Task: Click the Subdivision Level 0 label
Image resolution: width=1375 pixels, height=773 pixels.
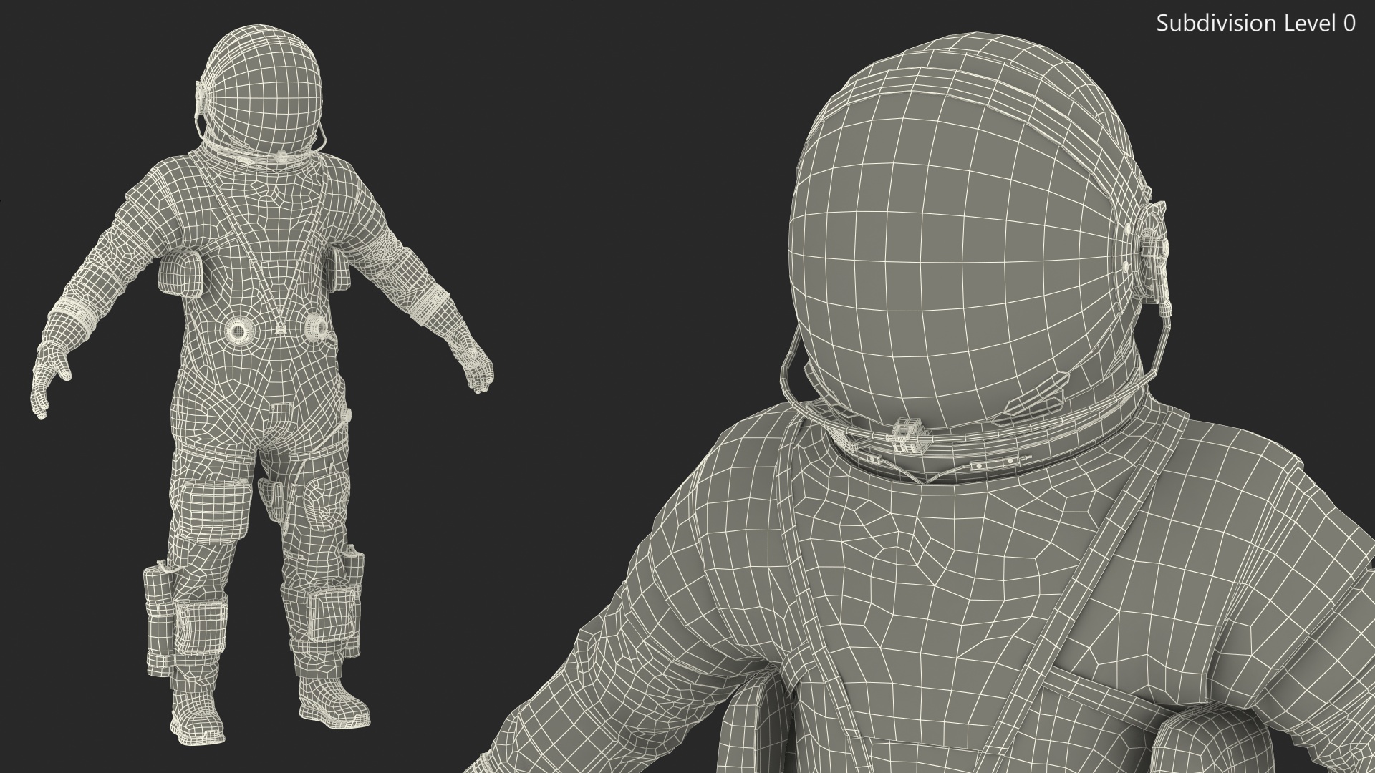Action: 1255,24
